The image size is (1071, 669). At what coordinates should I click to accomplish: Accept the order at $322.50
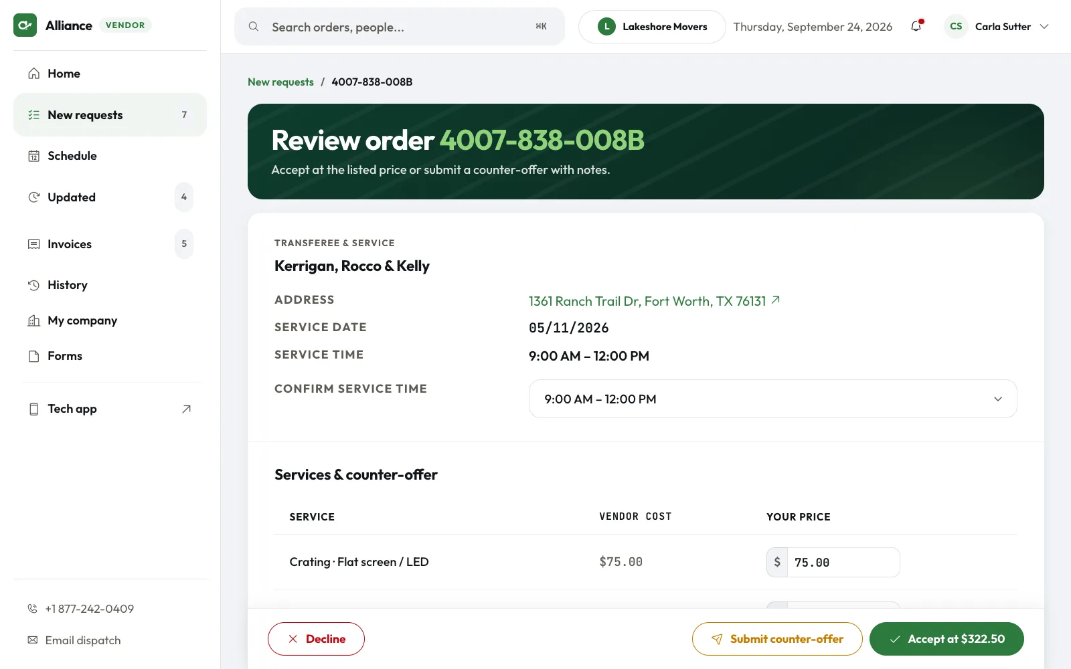coord(946,639)
